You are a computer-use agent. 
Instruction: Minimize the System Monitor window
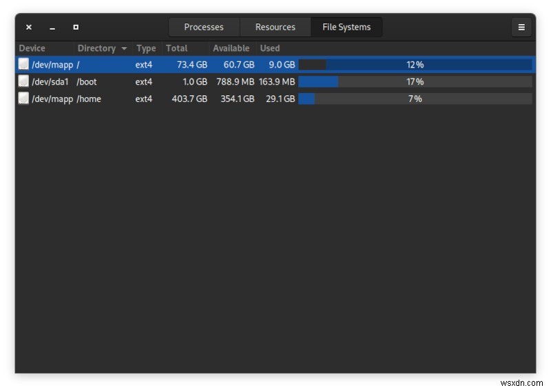click(52, 28)
